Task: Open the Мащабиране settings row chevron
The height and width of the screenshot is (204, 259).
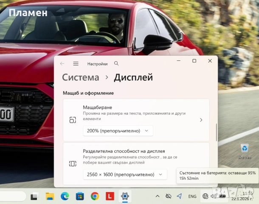Action: click(x=201, y=120)
